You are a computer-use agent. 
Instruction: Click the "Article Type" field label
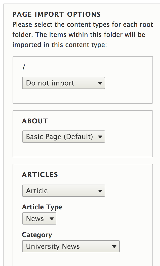pyautogui.click(x=42, y=207)
